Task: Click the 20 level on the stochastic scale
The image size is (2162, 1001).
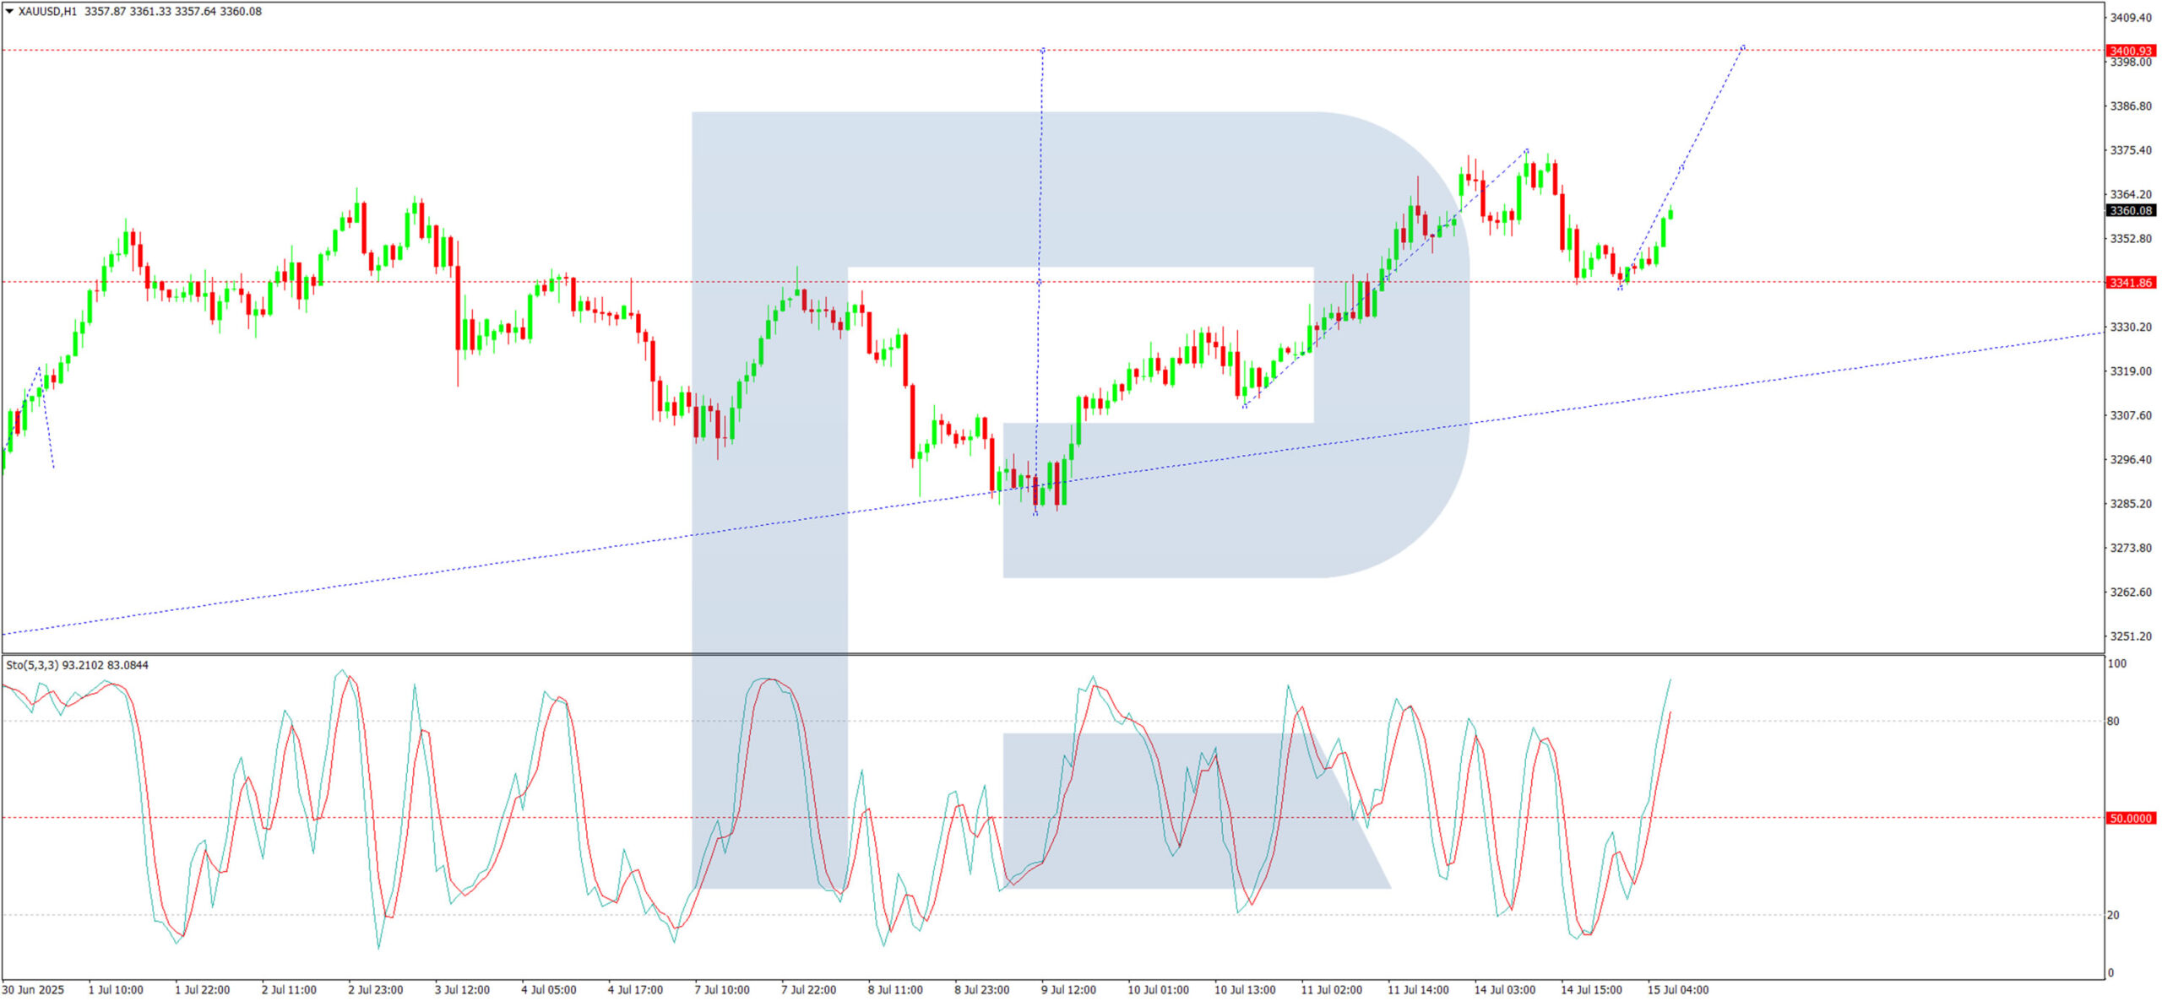Action: [2113, 916]
